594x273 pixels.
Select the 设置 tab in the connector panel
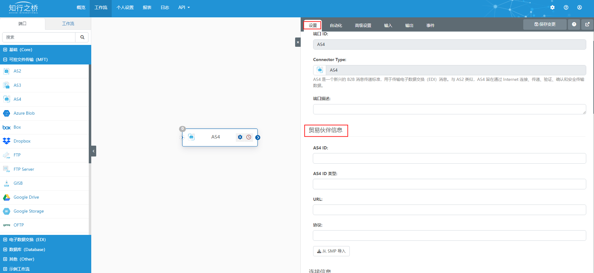pyautogui.click(x=313, y=25)
